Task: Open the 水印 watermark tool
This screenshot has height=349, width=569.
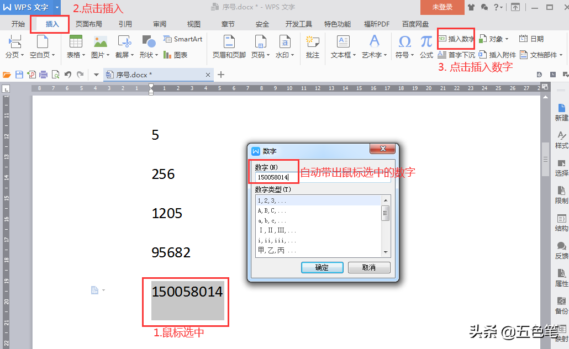Action: pos(285,46)
